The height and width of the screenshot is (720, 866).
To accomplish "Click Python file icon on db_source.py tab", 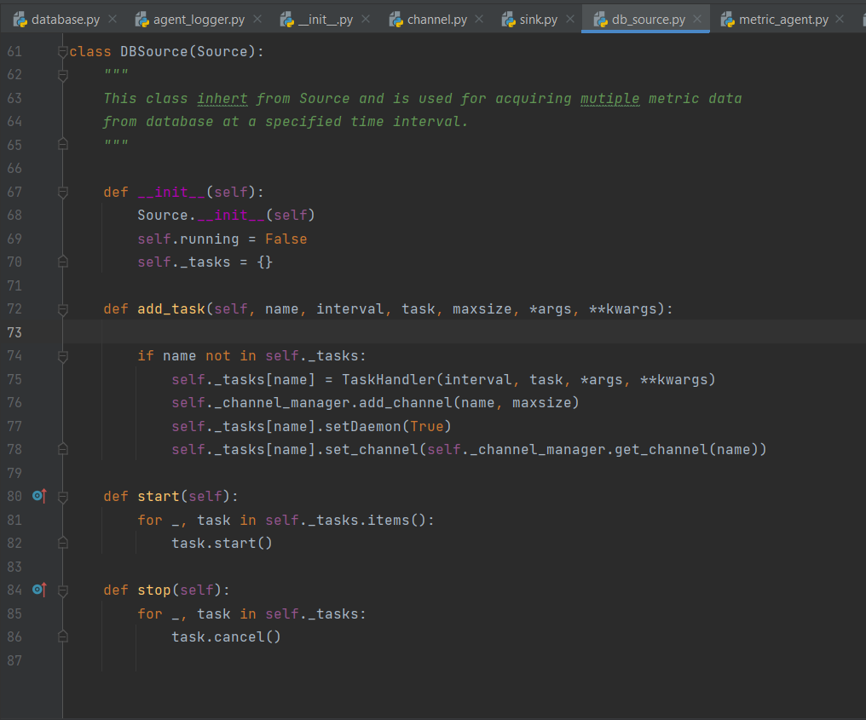I will pyautogui.click(x=600, y=20).
